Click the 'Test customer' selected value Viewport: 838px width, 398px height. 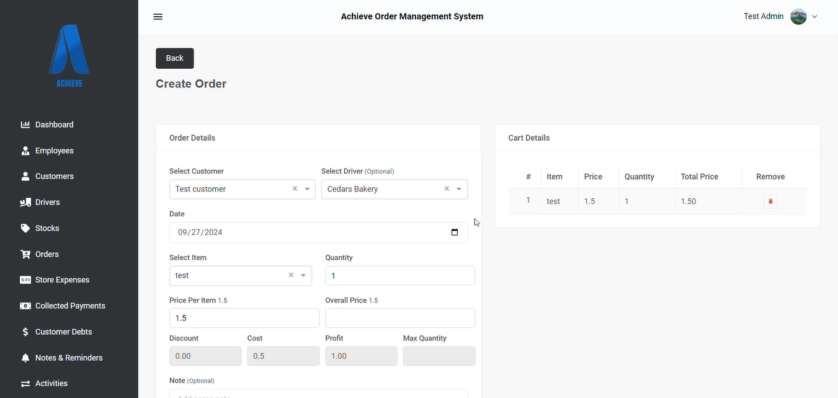(200, 189)
